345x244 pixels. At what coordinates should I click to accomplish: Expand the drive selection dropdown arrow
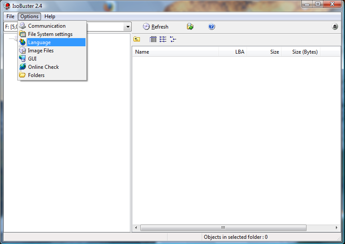click(x=128, y=27)
